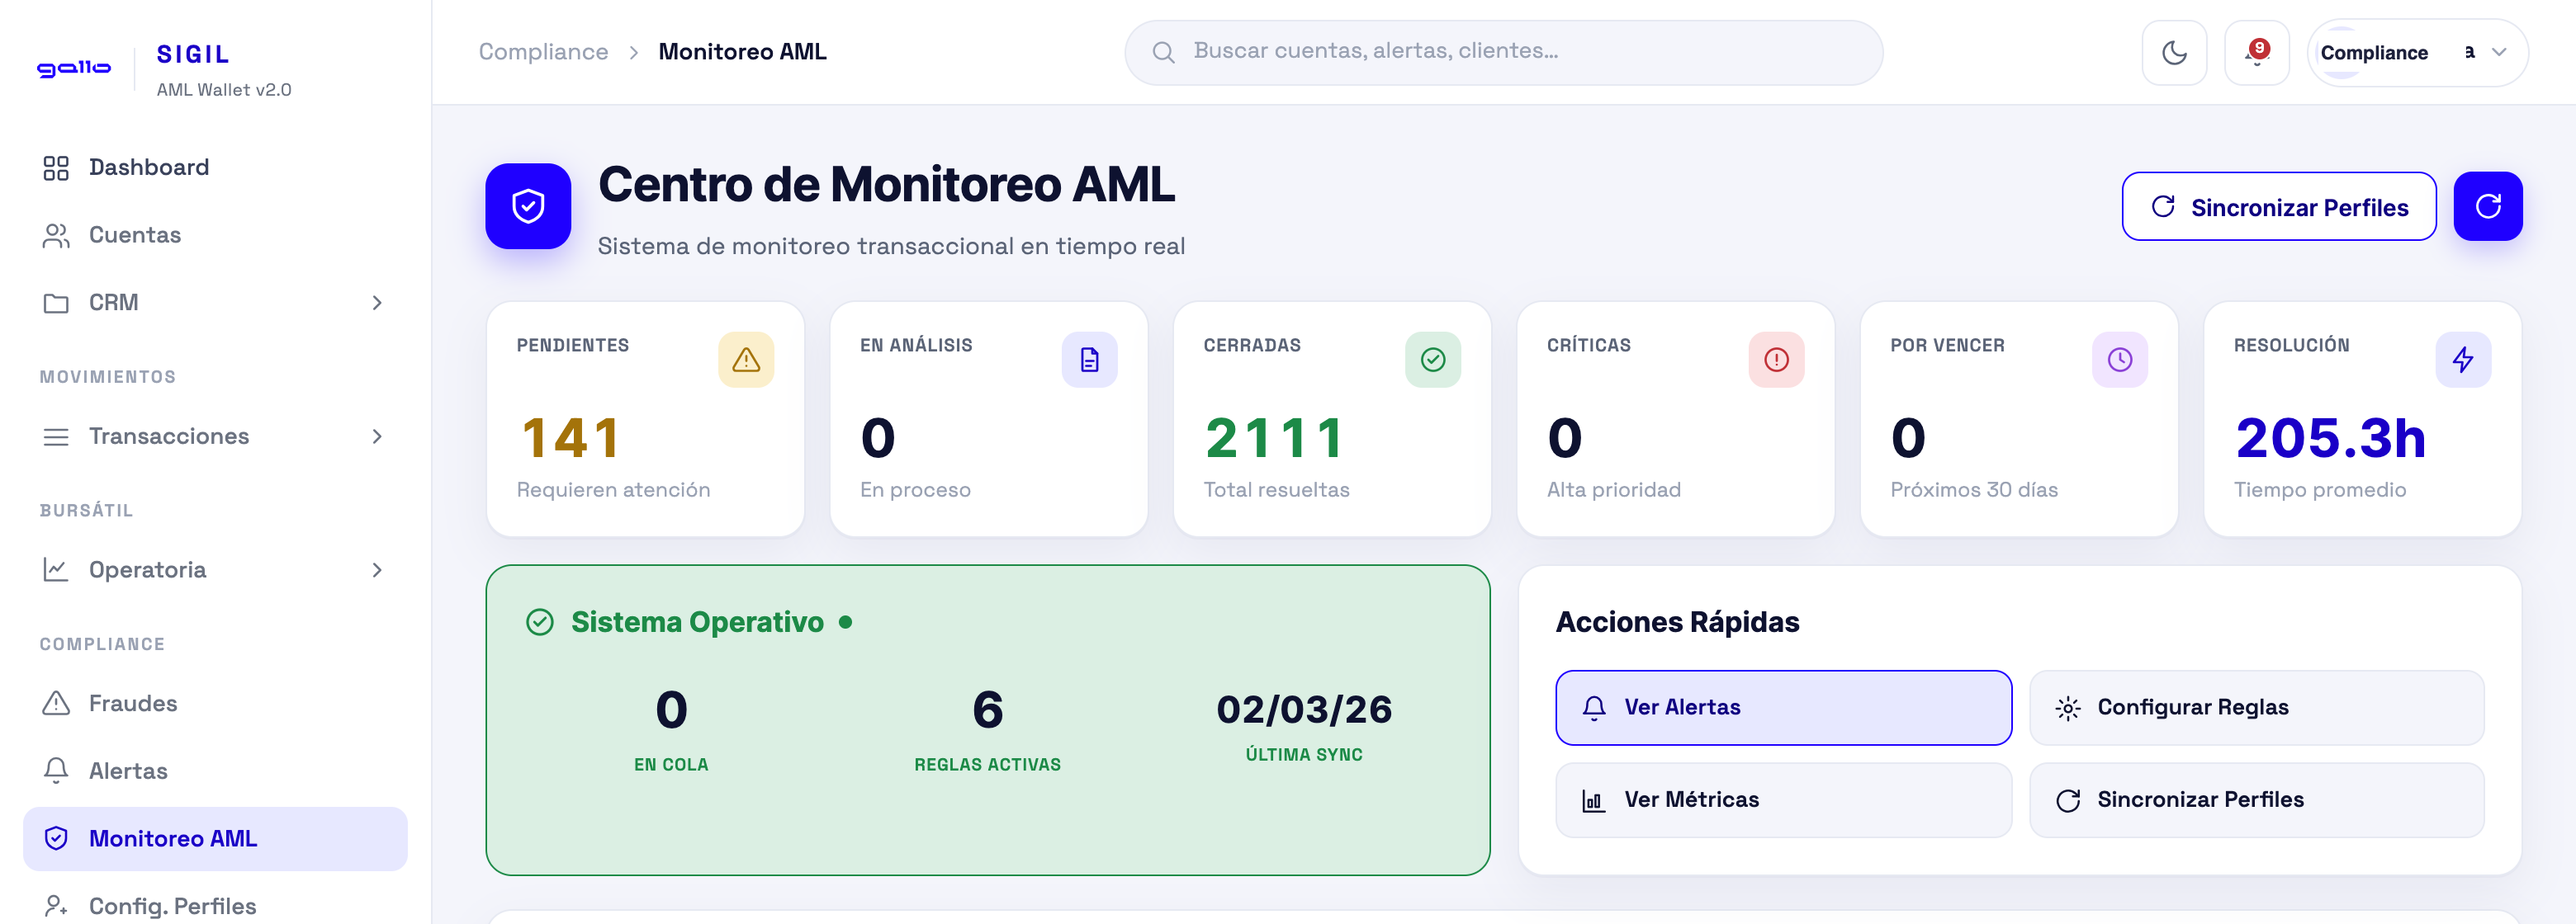Open notifications bell with red badge
The height and width of the screenshot is (924, 2576).
pyautogui.click(x=2256, y=53)
